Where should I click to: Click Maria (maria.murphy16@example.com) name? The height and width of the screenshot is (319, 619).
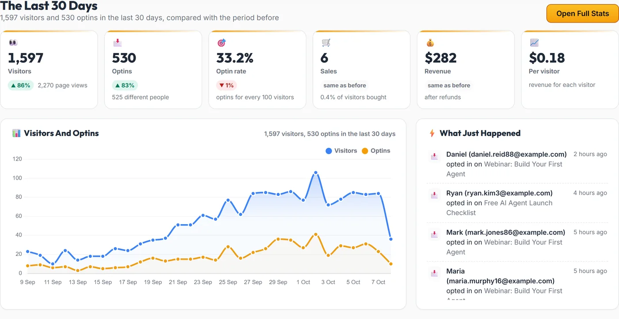(x=501, y=276)
